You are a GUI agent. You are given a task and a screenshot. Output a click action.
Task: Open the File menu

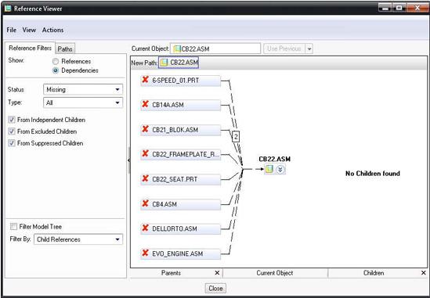pyautogui.click(x=11, y=30)
